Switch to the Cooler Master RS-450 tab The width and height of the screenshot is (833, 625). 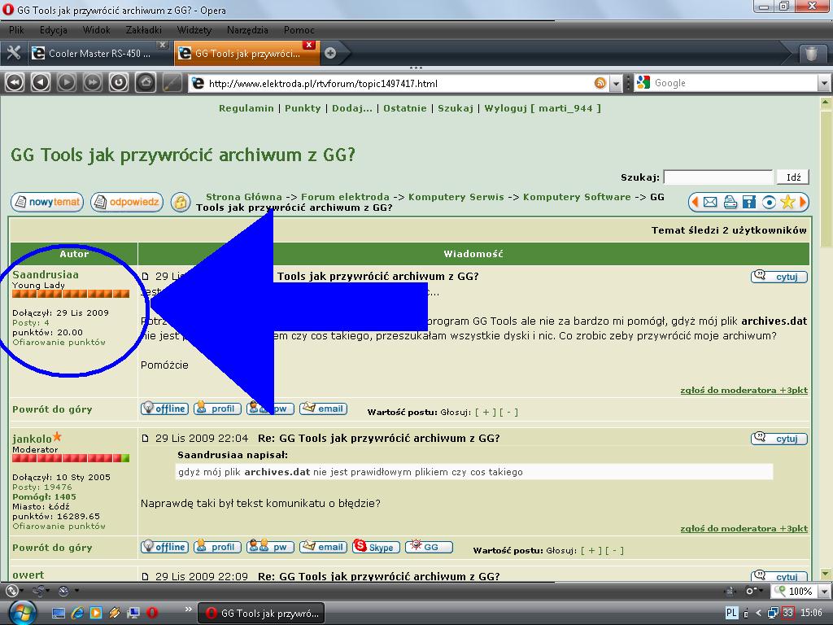click(x=98, y=53)
